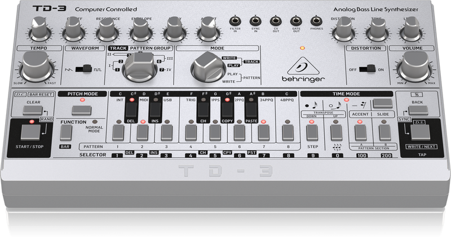Toggle the Waveform saw/square switch
This screenshot has width=451, height=238.
click(x=83, y=69)
